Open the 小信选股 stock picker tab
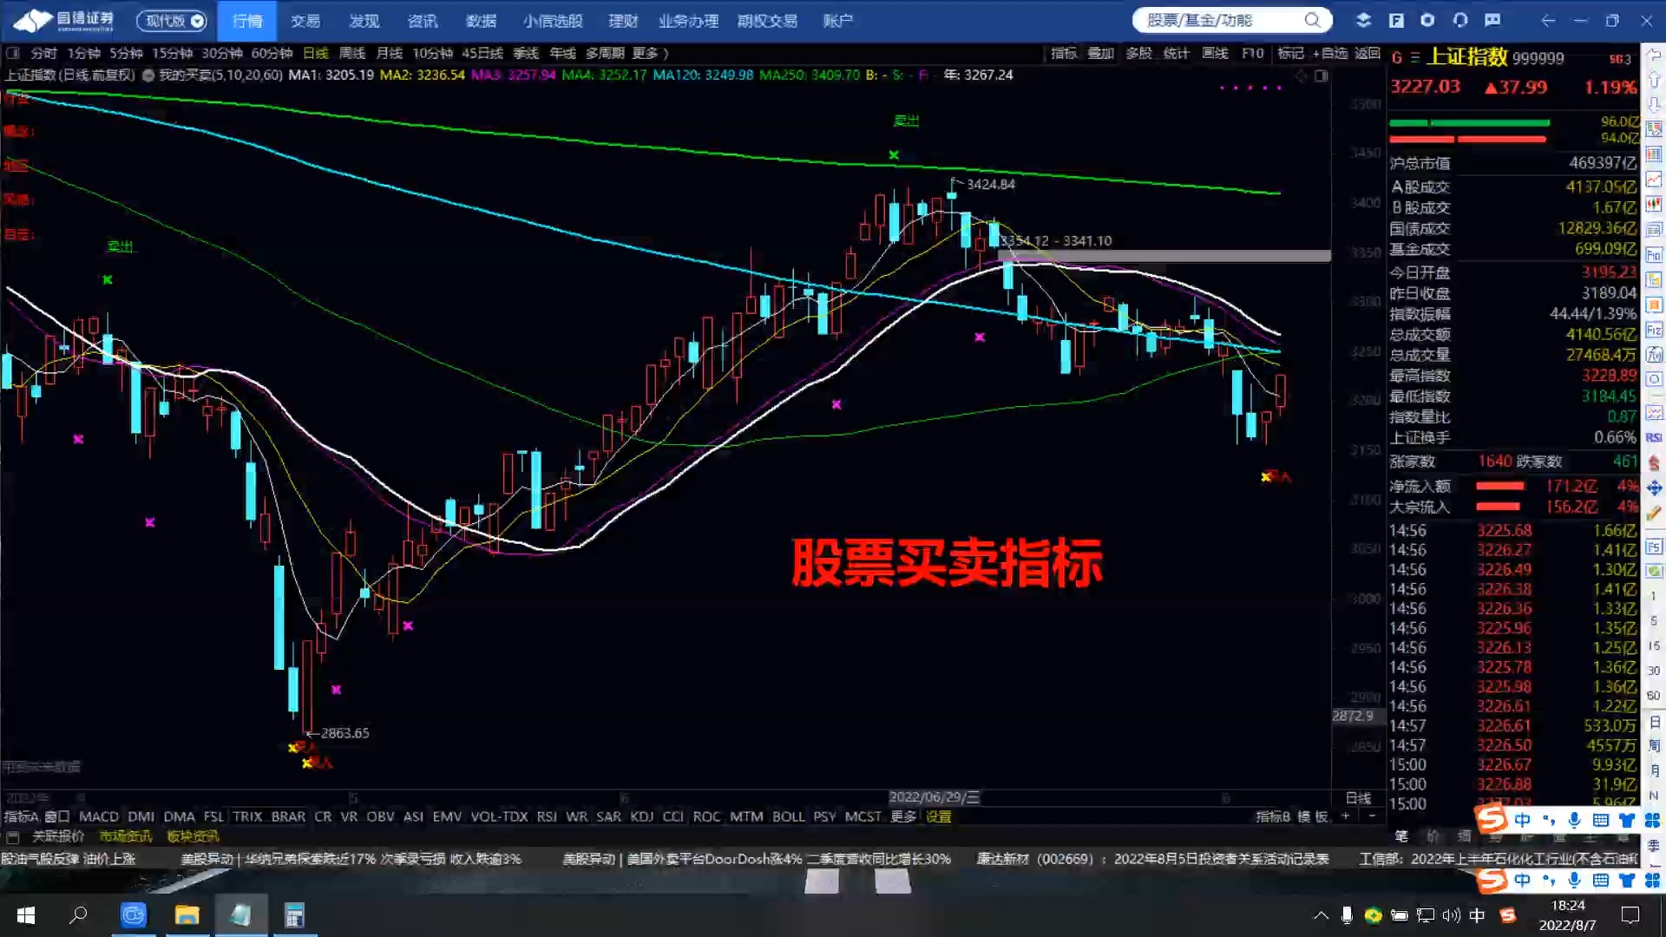 point(553,21)
